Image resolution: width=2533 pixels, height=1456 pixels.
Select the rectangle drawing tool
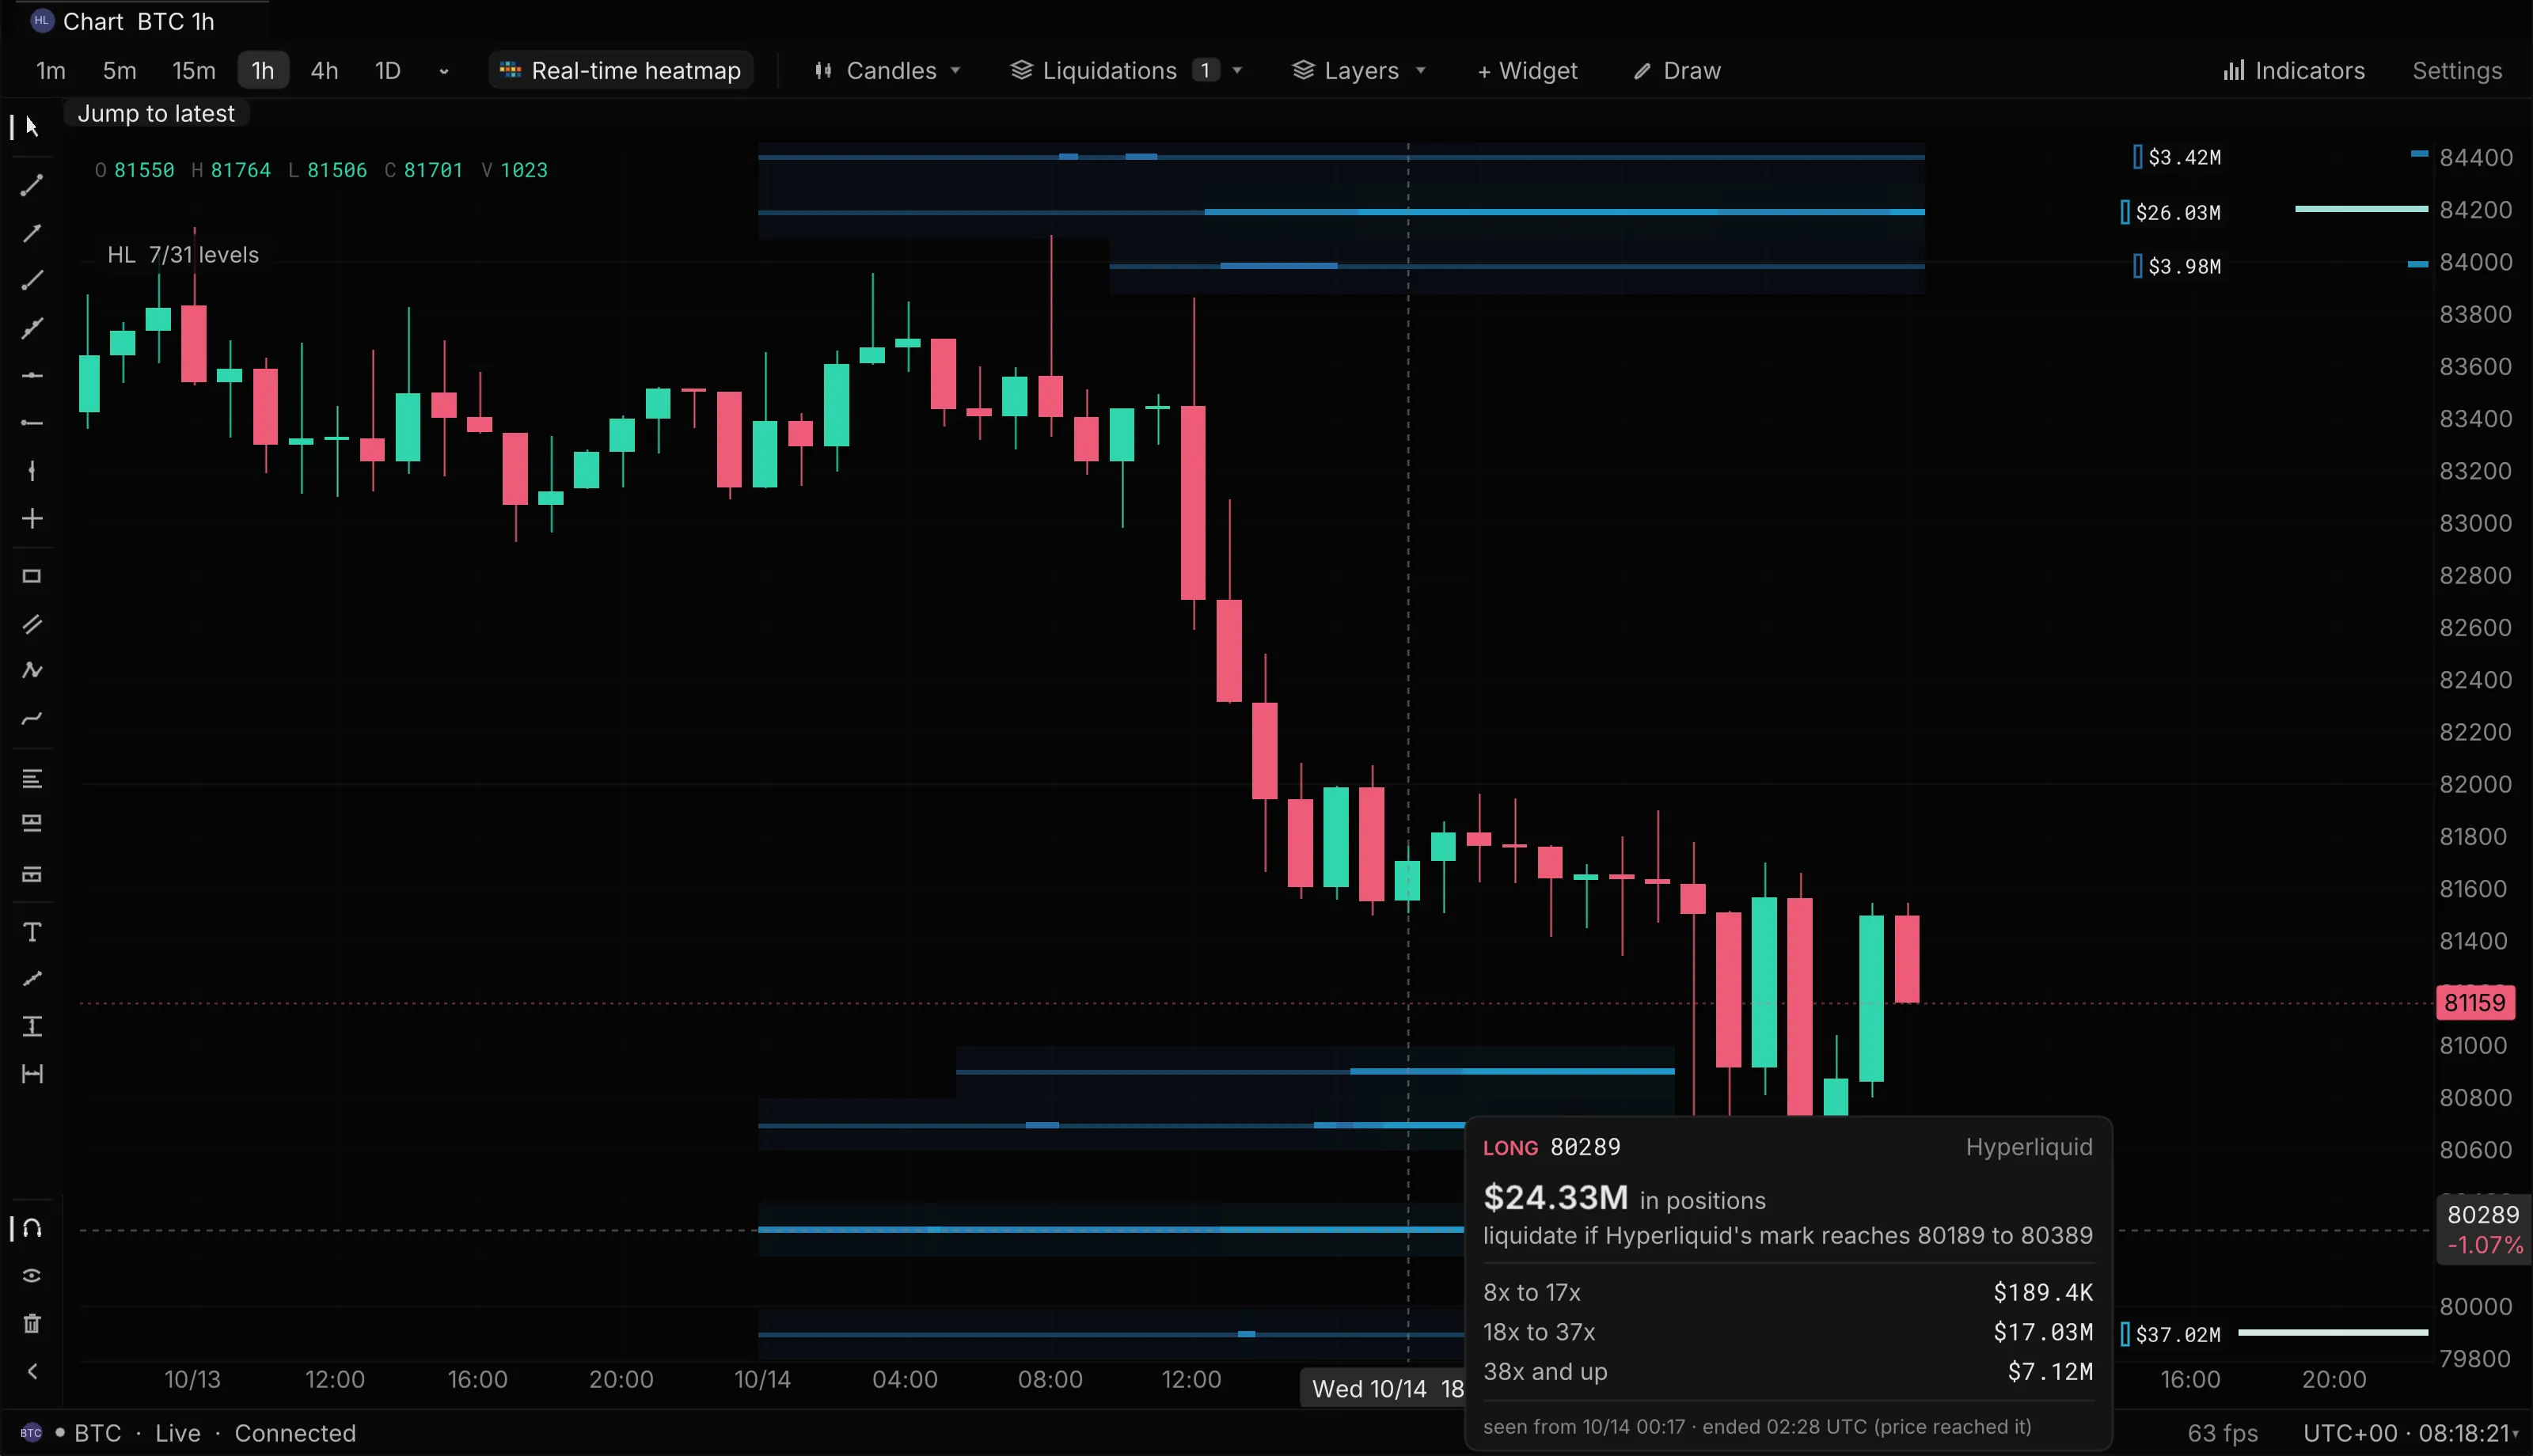tap(32, 577)
